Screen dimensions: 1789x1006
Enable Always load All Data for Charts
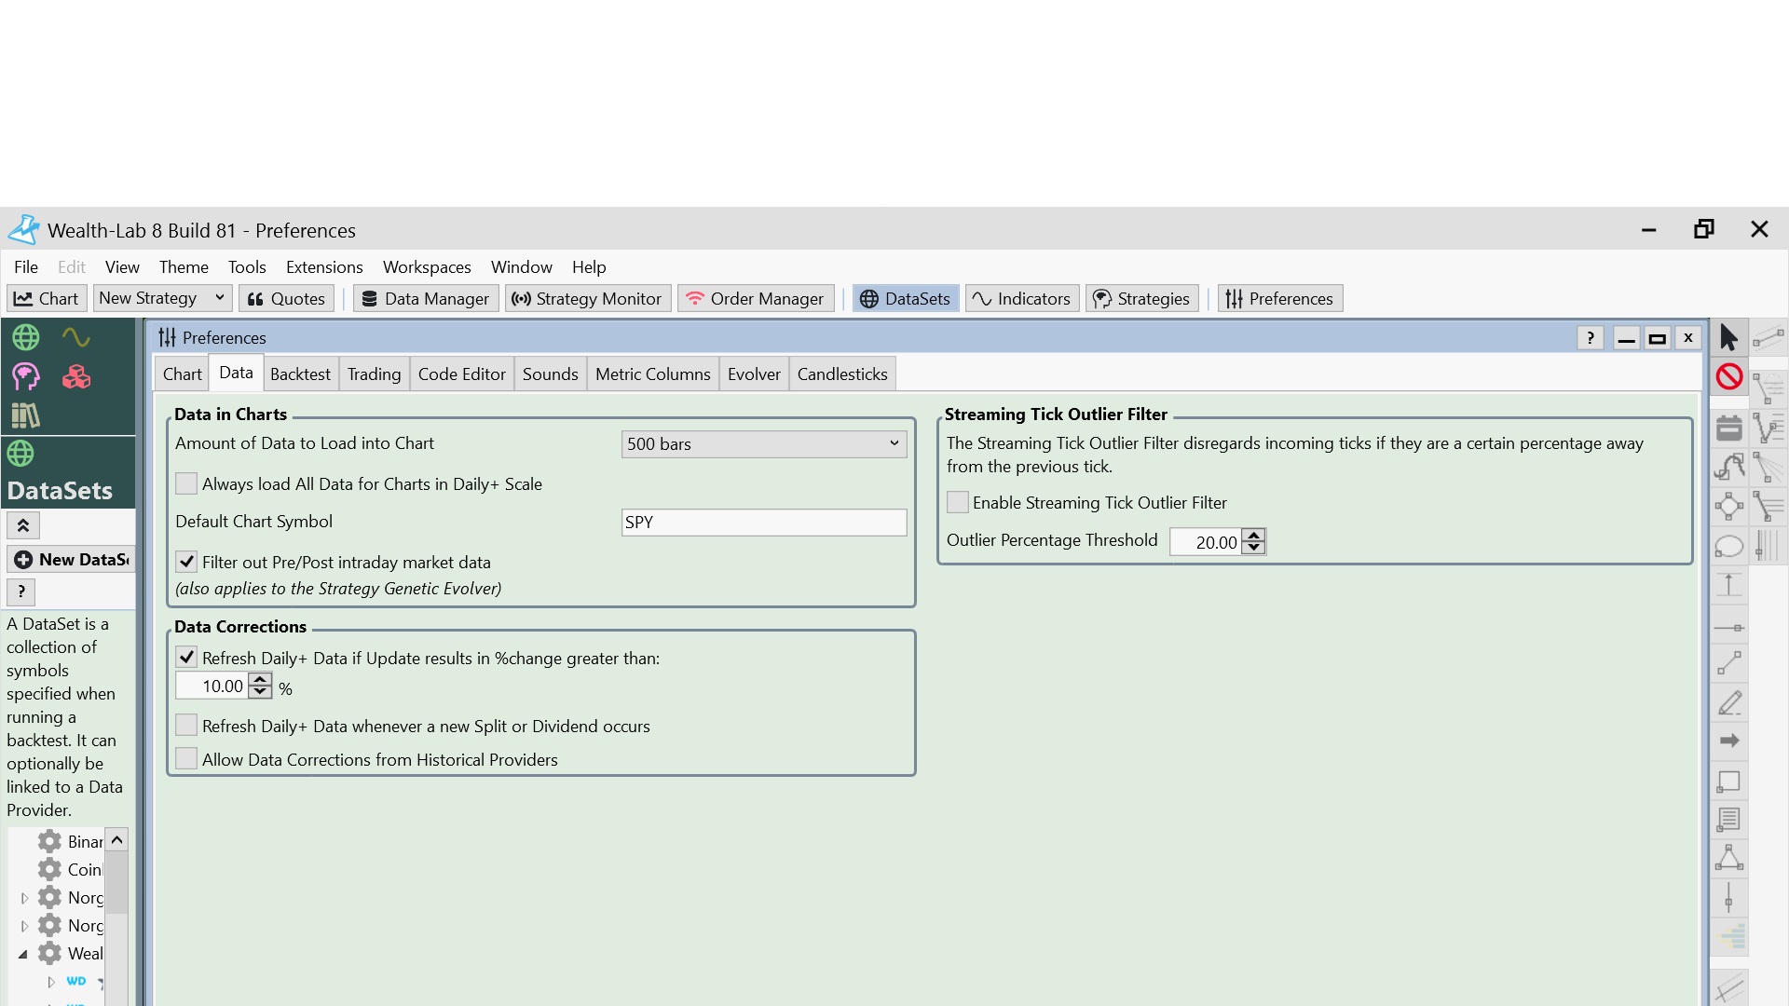pyautogui.click(x=186, y=483)
